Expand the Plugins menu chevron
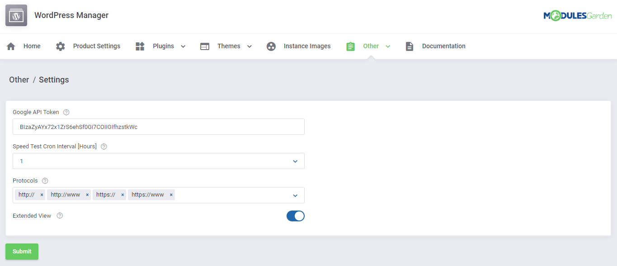The image size is (617, 266). click(x=183, y=46)
